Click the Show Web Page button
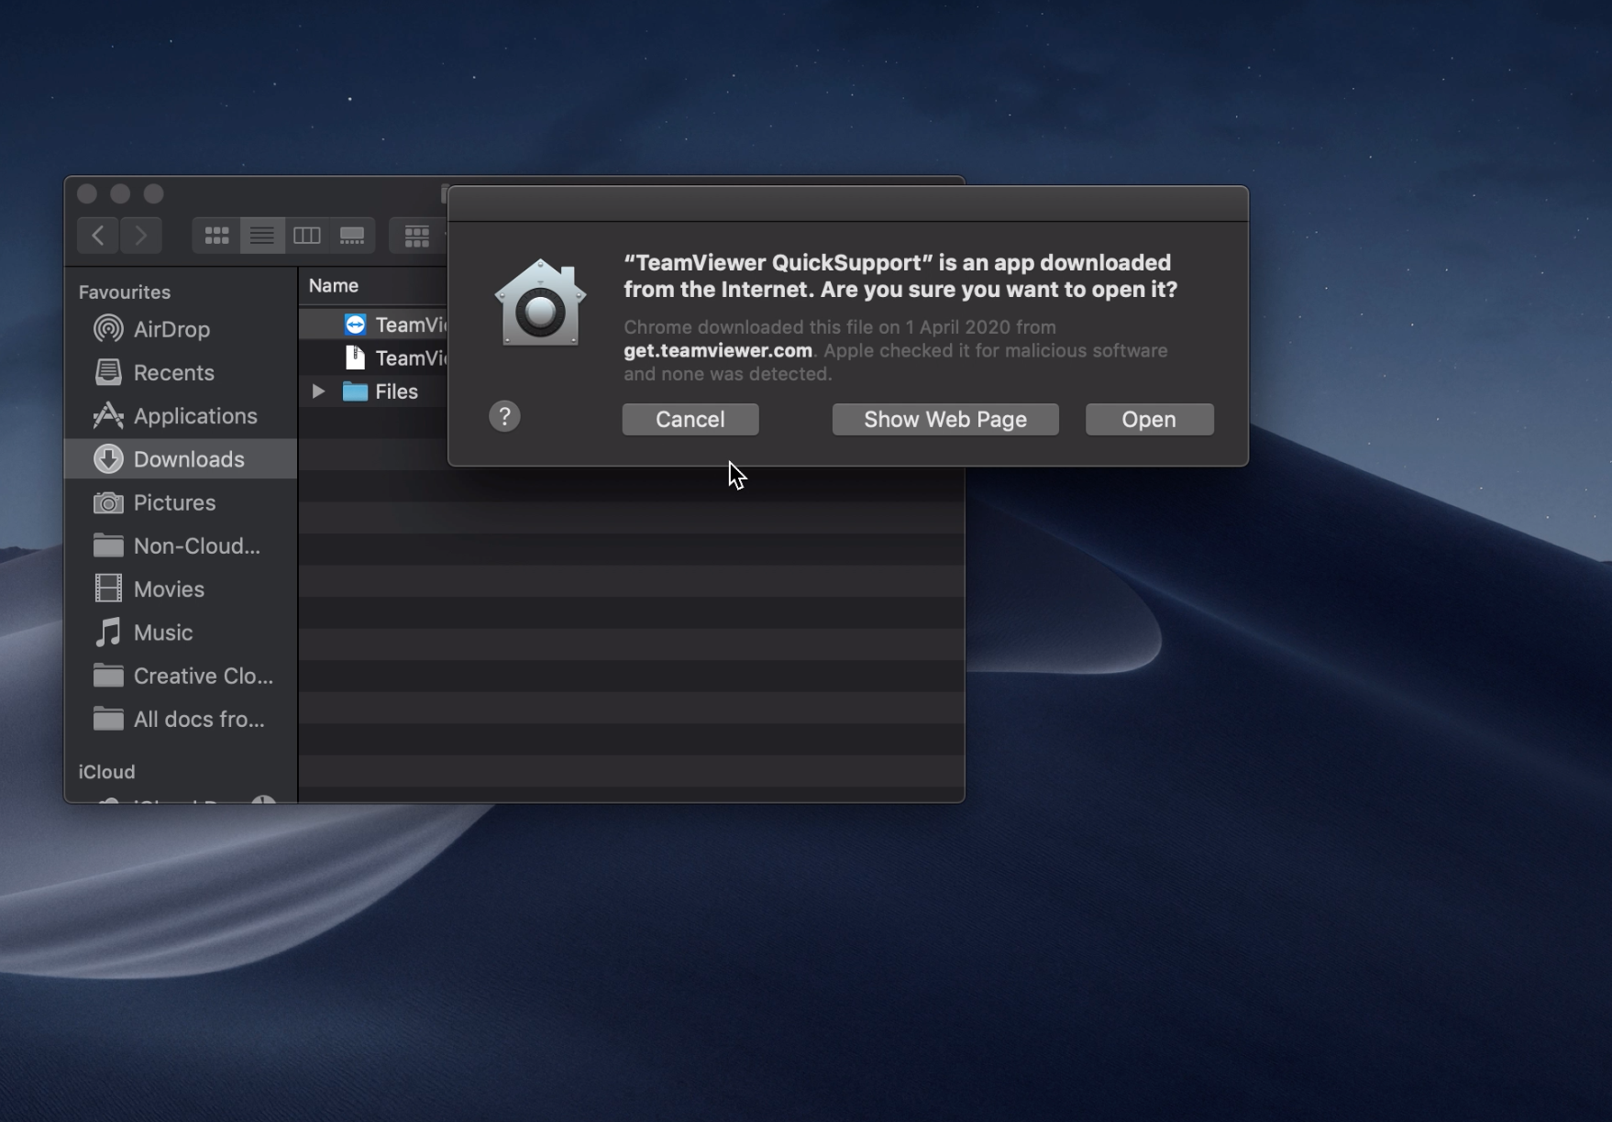Viewport: 1612px width, 1122px height. 944,419
